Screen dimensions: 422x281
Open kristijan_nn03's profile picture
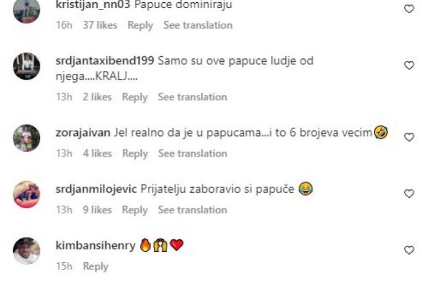click(26, 10)
